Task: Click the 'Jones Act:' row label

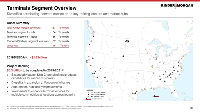Action: click(x=12, y=46)
